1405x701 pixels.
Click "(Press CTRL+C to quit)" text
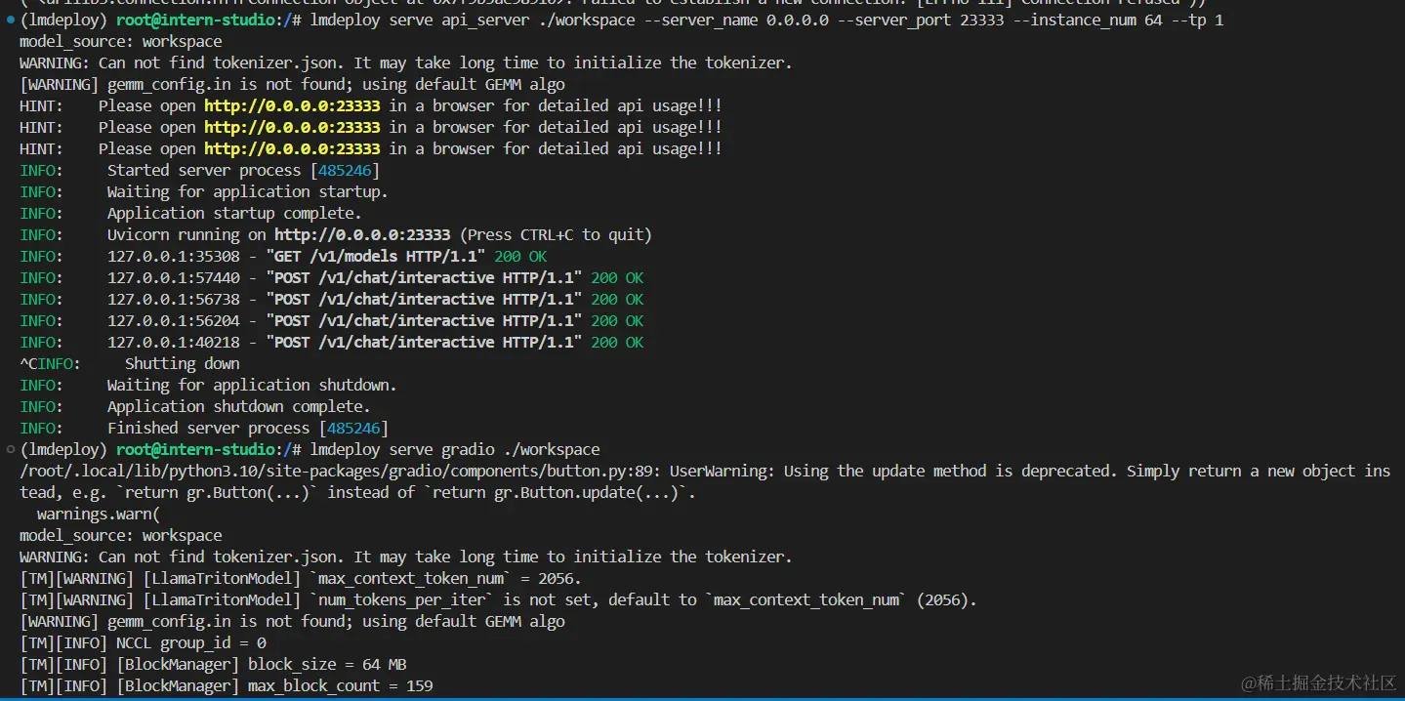click(556, 234)
